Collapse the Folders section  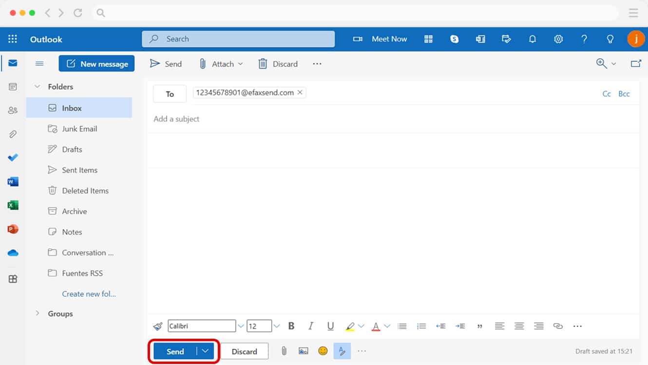coord(38,86)
